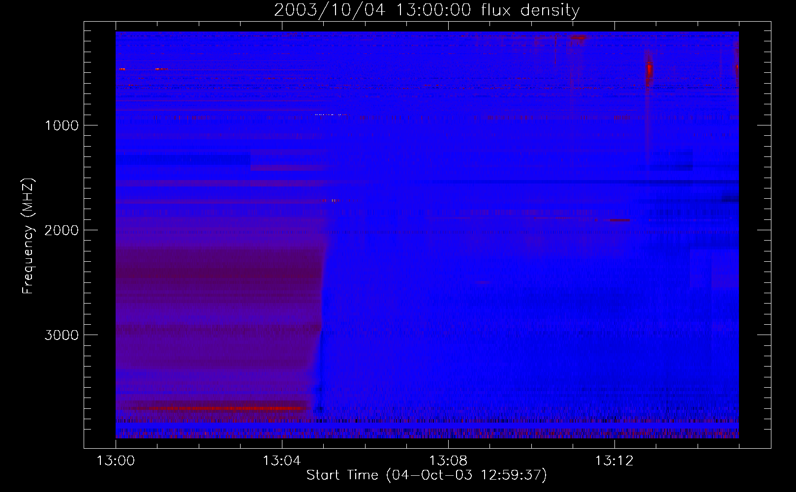Click the plot title '2003/10/04 13:00:00 flux density'
Screen dimensions: 796x492
(427, 10)
